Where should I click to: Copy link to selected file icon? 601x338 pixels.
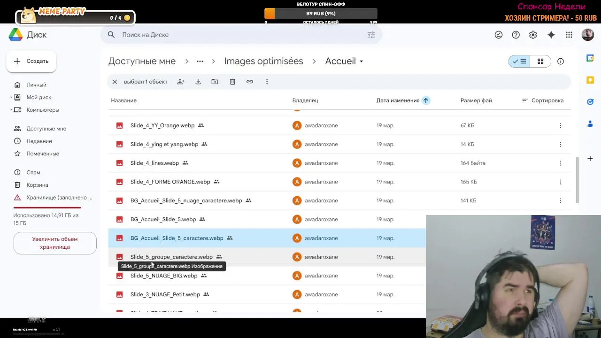(x=250, y=82)
